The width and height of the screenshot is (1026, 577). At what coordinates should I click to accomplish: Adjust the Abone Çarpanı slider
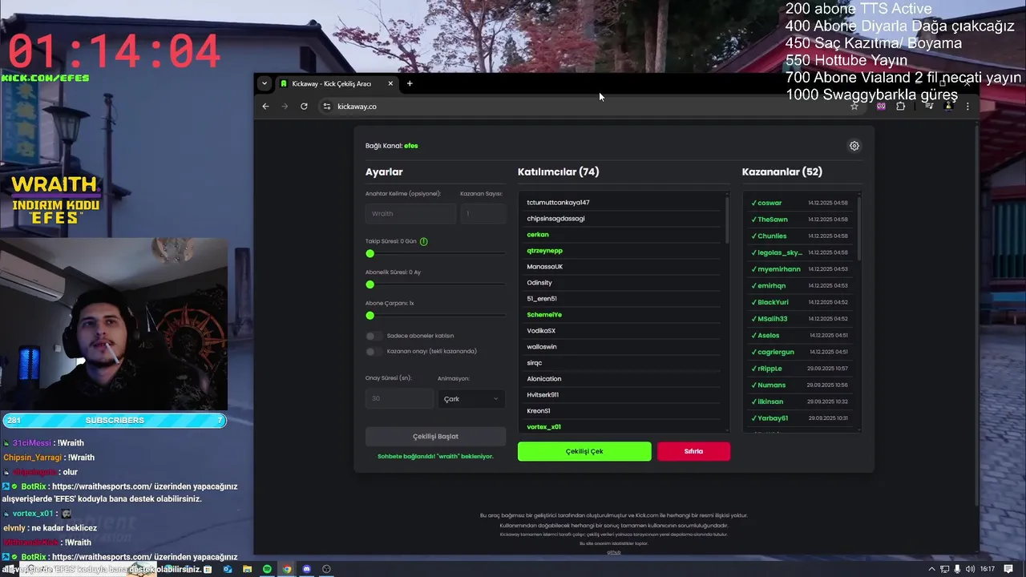click(435, 316)
